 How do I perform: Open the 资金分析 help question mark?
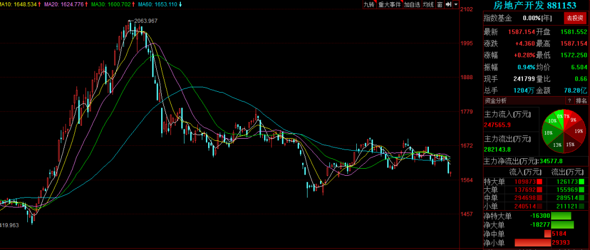pos(569,101)
